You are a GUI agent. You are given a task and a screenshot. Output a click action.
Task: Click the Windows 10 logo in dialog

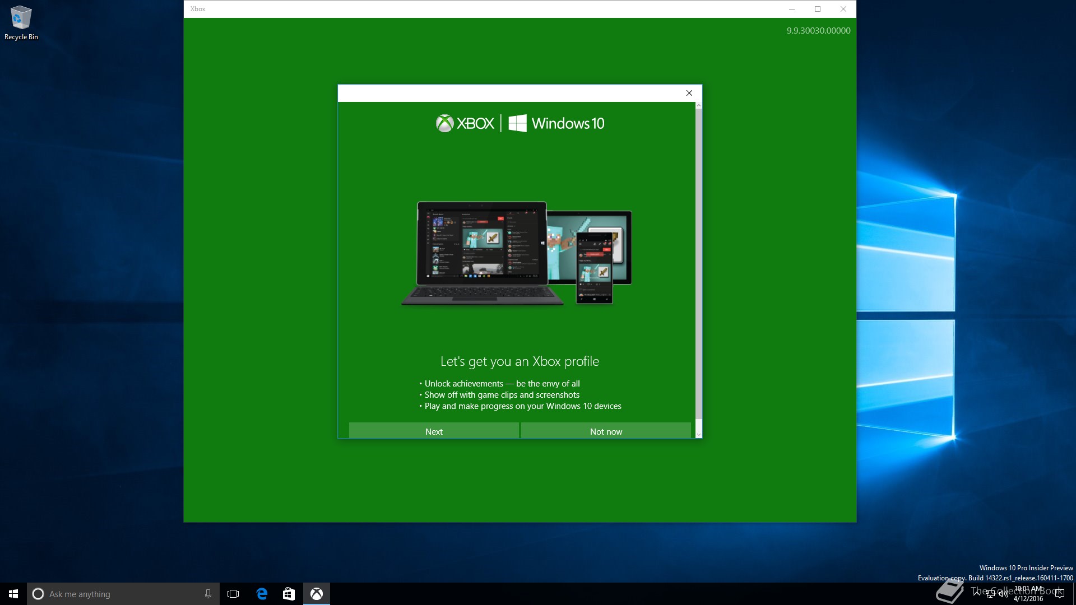556,123
